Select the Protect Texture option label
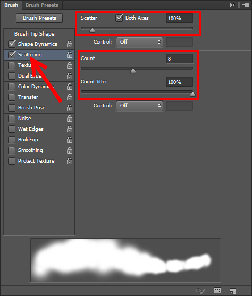 [x=36, y=161]
